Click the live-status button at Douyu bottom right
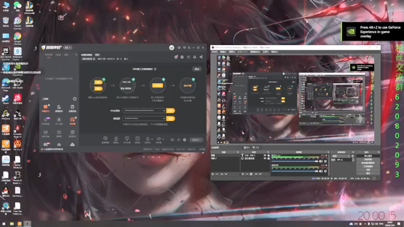Image resolution: width=404 pixels, height=227 pixels. [x=196, y=140]
